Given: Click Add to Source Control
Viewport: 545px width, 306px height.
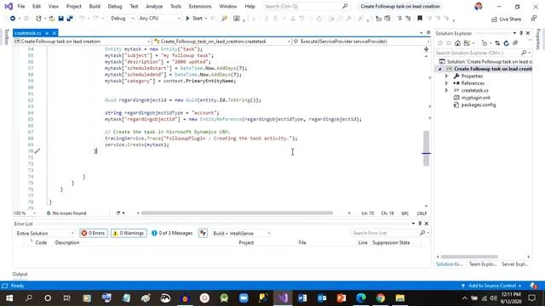Looking at the screenshot, I should click(x=492, y=286).
